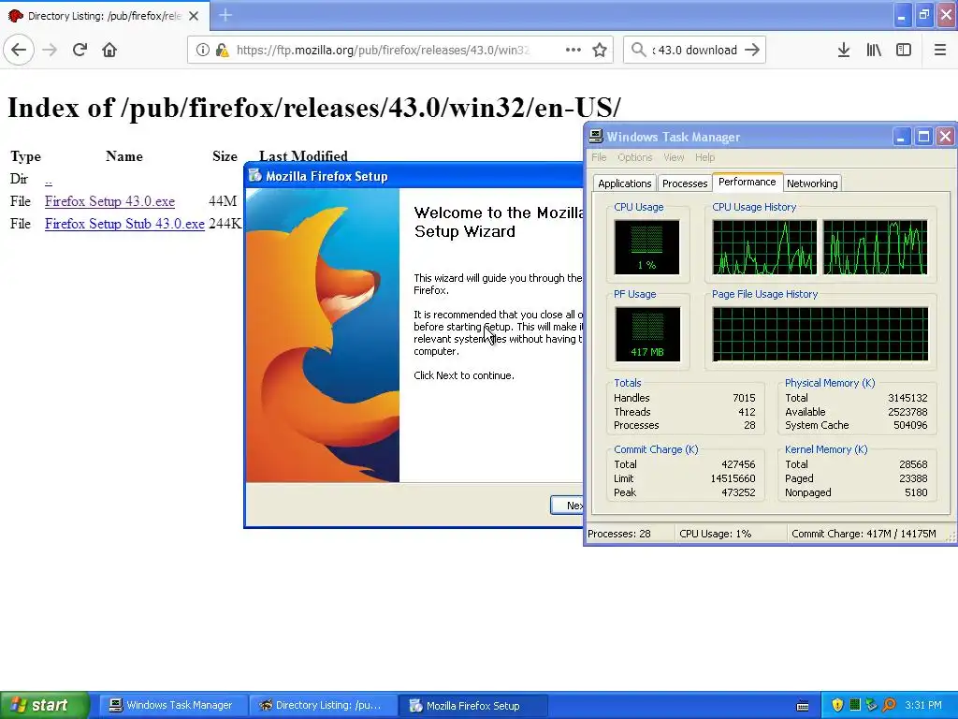Click status bar Commit Charge: 417M / 14175M
This screenshot has height=719, width=958.
point(864,534)
